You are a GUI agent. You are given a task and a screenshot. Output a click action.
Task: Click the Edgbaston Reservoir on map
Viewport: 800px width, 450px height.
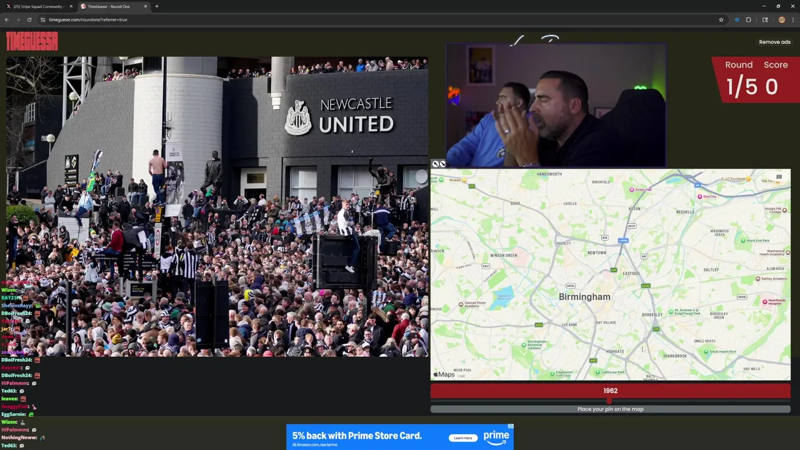click(502, 297)
